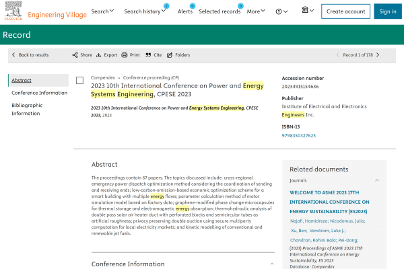Open author Najafi, Hamidreza link
This screenshot has height=269, width=404.
click(309, 221)
